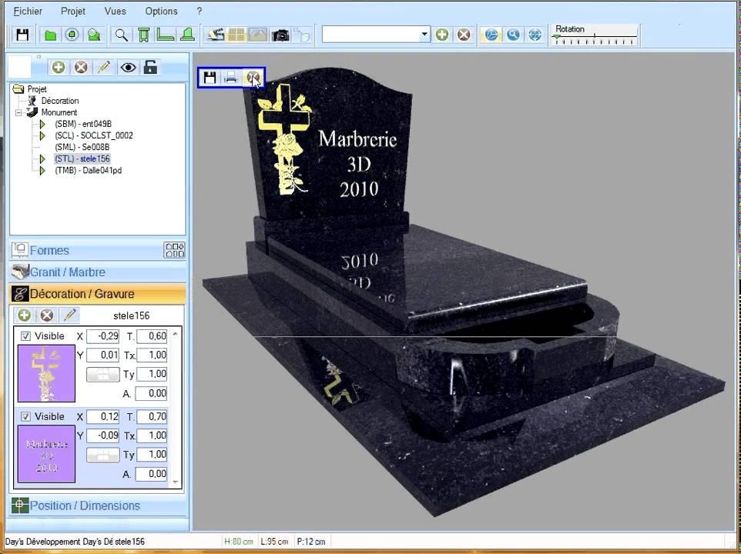Viewport: 741px width, 554px height.
Task: Click the X field showing -0,29
Action: (x=103, y=336)
